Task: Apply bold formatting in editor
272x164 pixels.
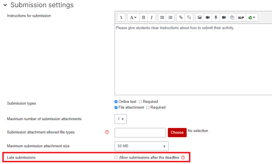Action: click(143, 18)
